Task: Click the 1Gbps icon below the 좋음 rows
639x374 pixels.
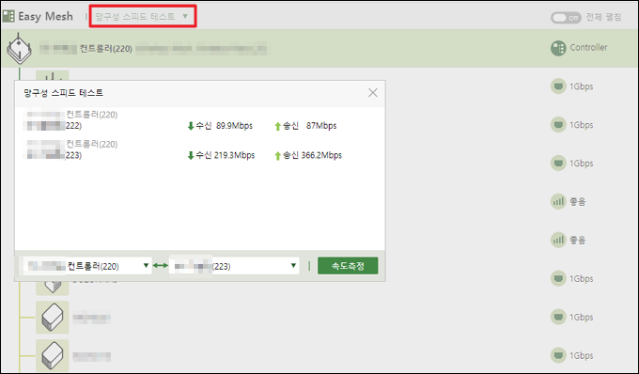Action: pos(558,279)
